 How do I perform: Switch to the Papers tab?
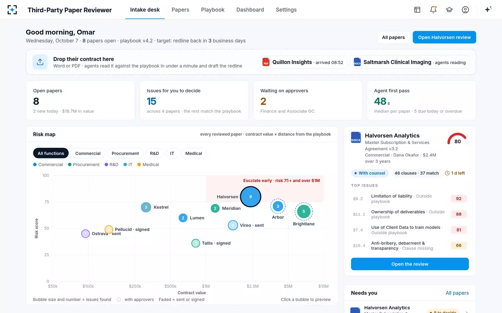pyautogui.click(x=180, y=10)
